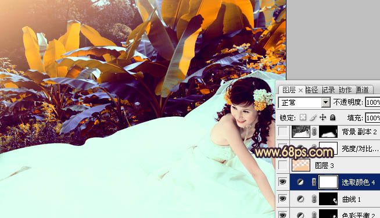380x218 pixels.
Task: Click the 填充 fill value field
Action: [372, 118]
